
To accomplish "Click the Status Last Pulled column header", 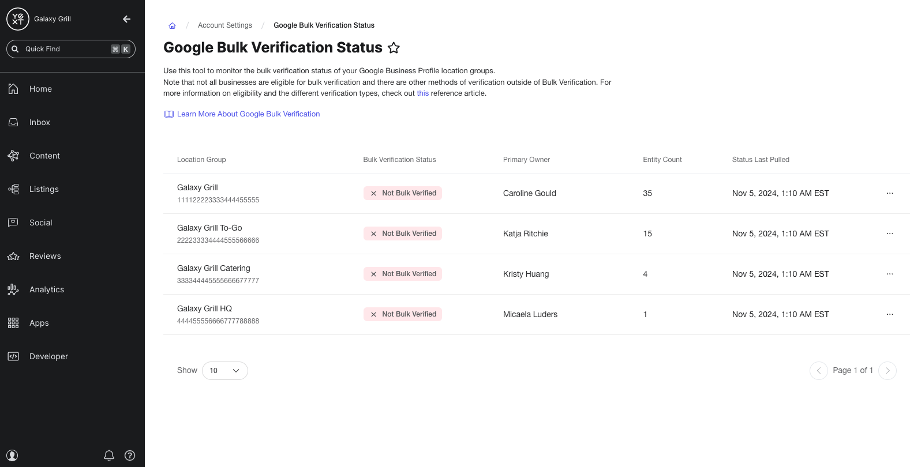I will click(x=761, y=160).
